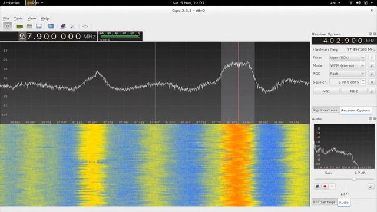Click the Hardware freq value 97.497100 MHz
This screenshot has height=212, width=377.
pos(361,49)
